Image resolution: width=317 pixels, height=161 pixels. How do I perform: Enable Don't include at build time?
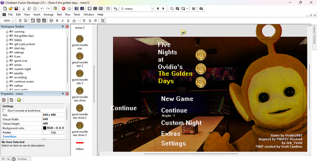4,111
